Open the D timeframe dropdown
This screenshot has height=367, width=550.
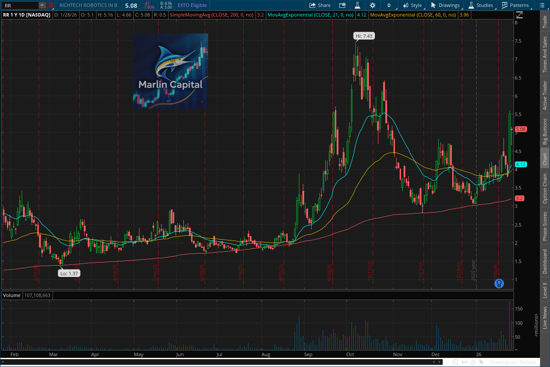[x=389, y=5]
